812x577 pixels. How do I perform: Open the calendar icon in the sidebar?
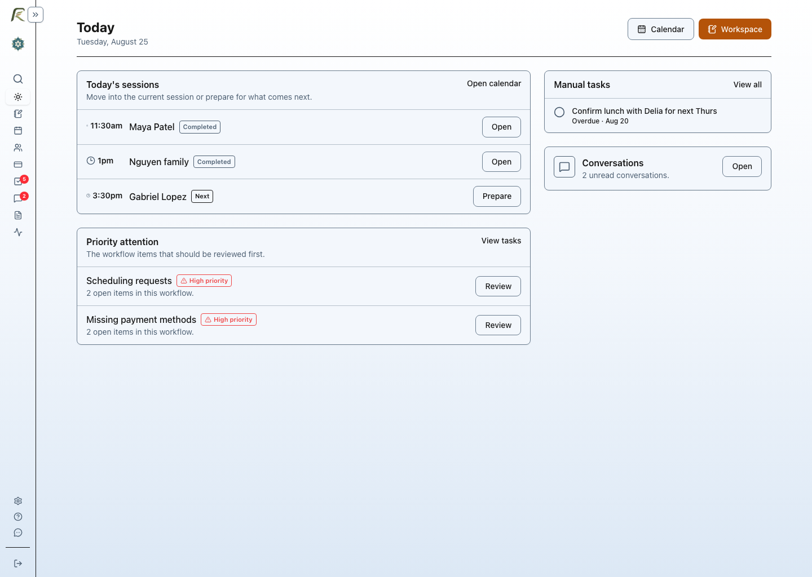coord(18,131)
